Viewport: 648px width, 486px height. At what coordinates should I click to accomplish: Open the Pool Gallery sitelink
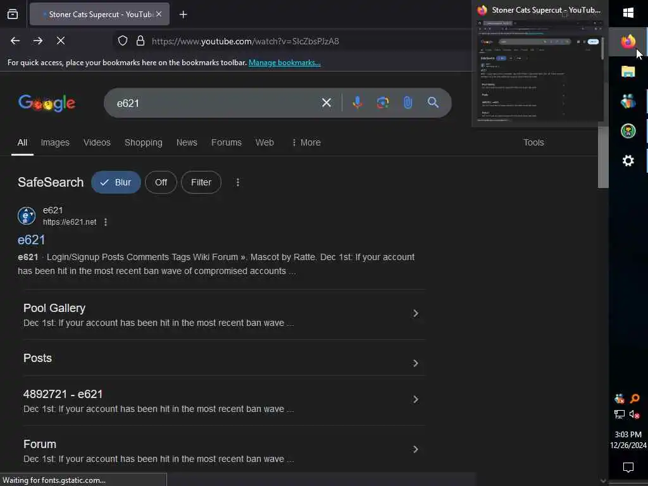pyautogui.click(x=54, y=308)
